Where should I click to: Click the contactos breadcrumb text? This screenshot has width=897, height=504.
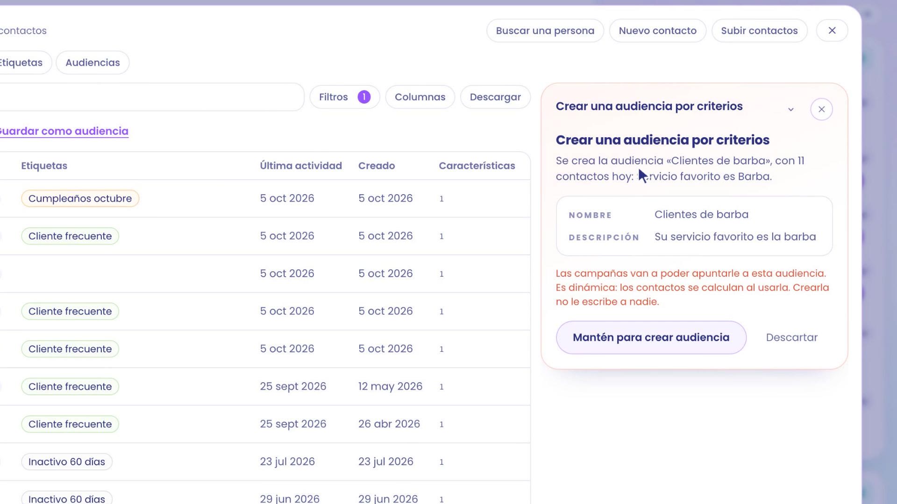23,31
